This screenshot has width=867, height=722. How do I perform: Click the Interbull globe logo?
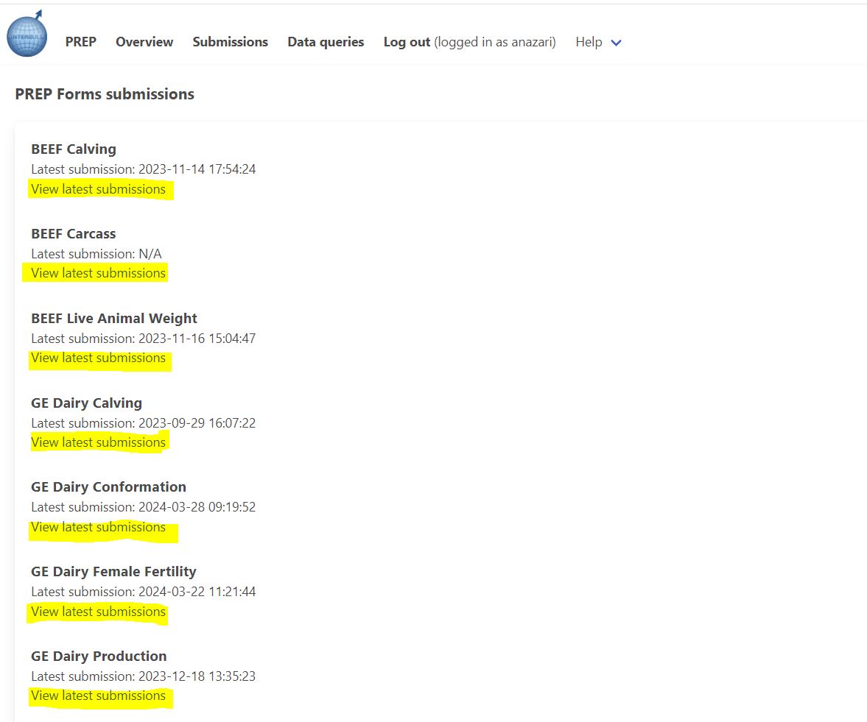(27, 35)
